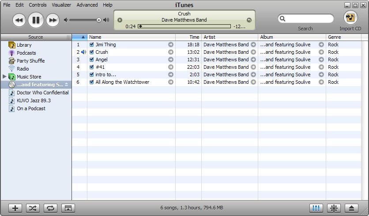Toggle the repeat playlist button

pyautogui.click(x=50, y=208)
